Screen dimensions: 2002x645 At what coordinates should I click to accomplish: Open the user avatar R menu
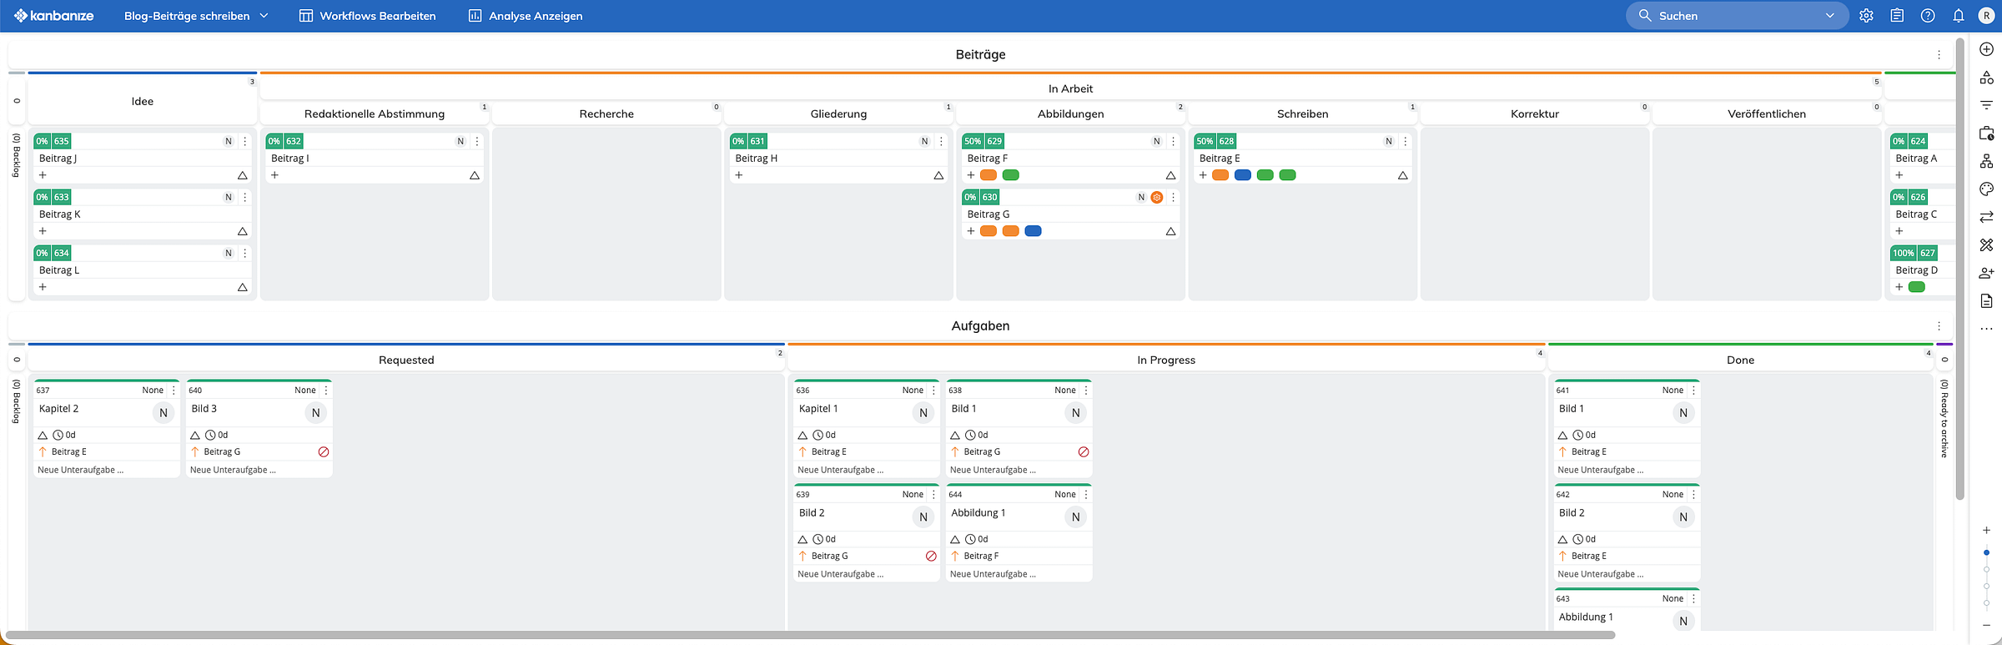point(1987,16)
